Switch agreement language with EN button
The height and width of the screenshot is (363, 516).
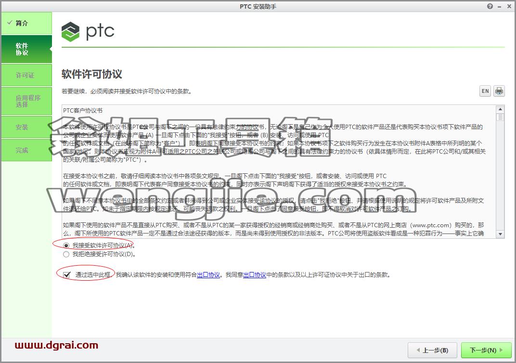point(485,91)
